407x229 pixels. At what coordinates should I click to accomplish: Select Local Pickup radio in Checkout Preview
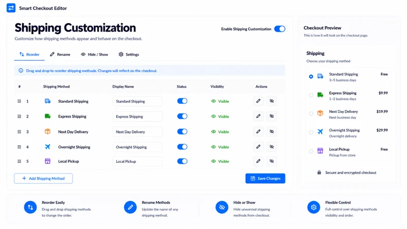[311, 151]
